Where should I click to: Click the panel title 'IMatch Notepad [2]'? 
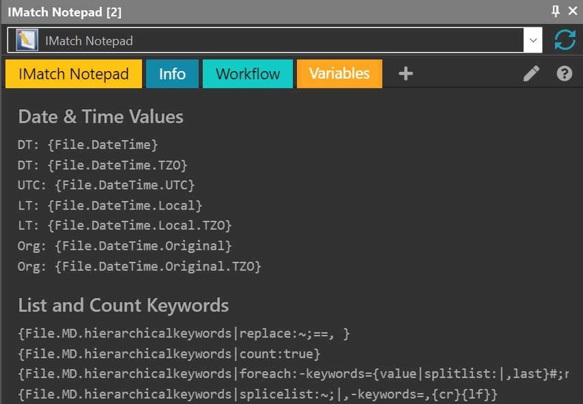click(x=65, y=12)
